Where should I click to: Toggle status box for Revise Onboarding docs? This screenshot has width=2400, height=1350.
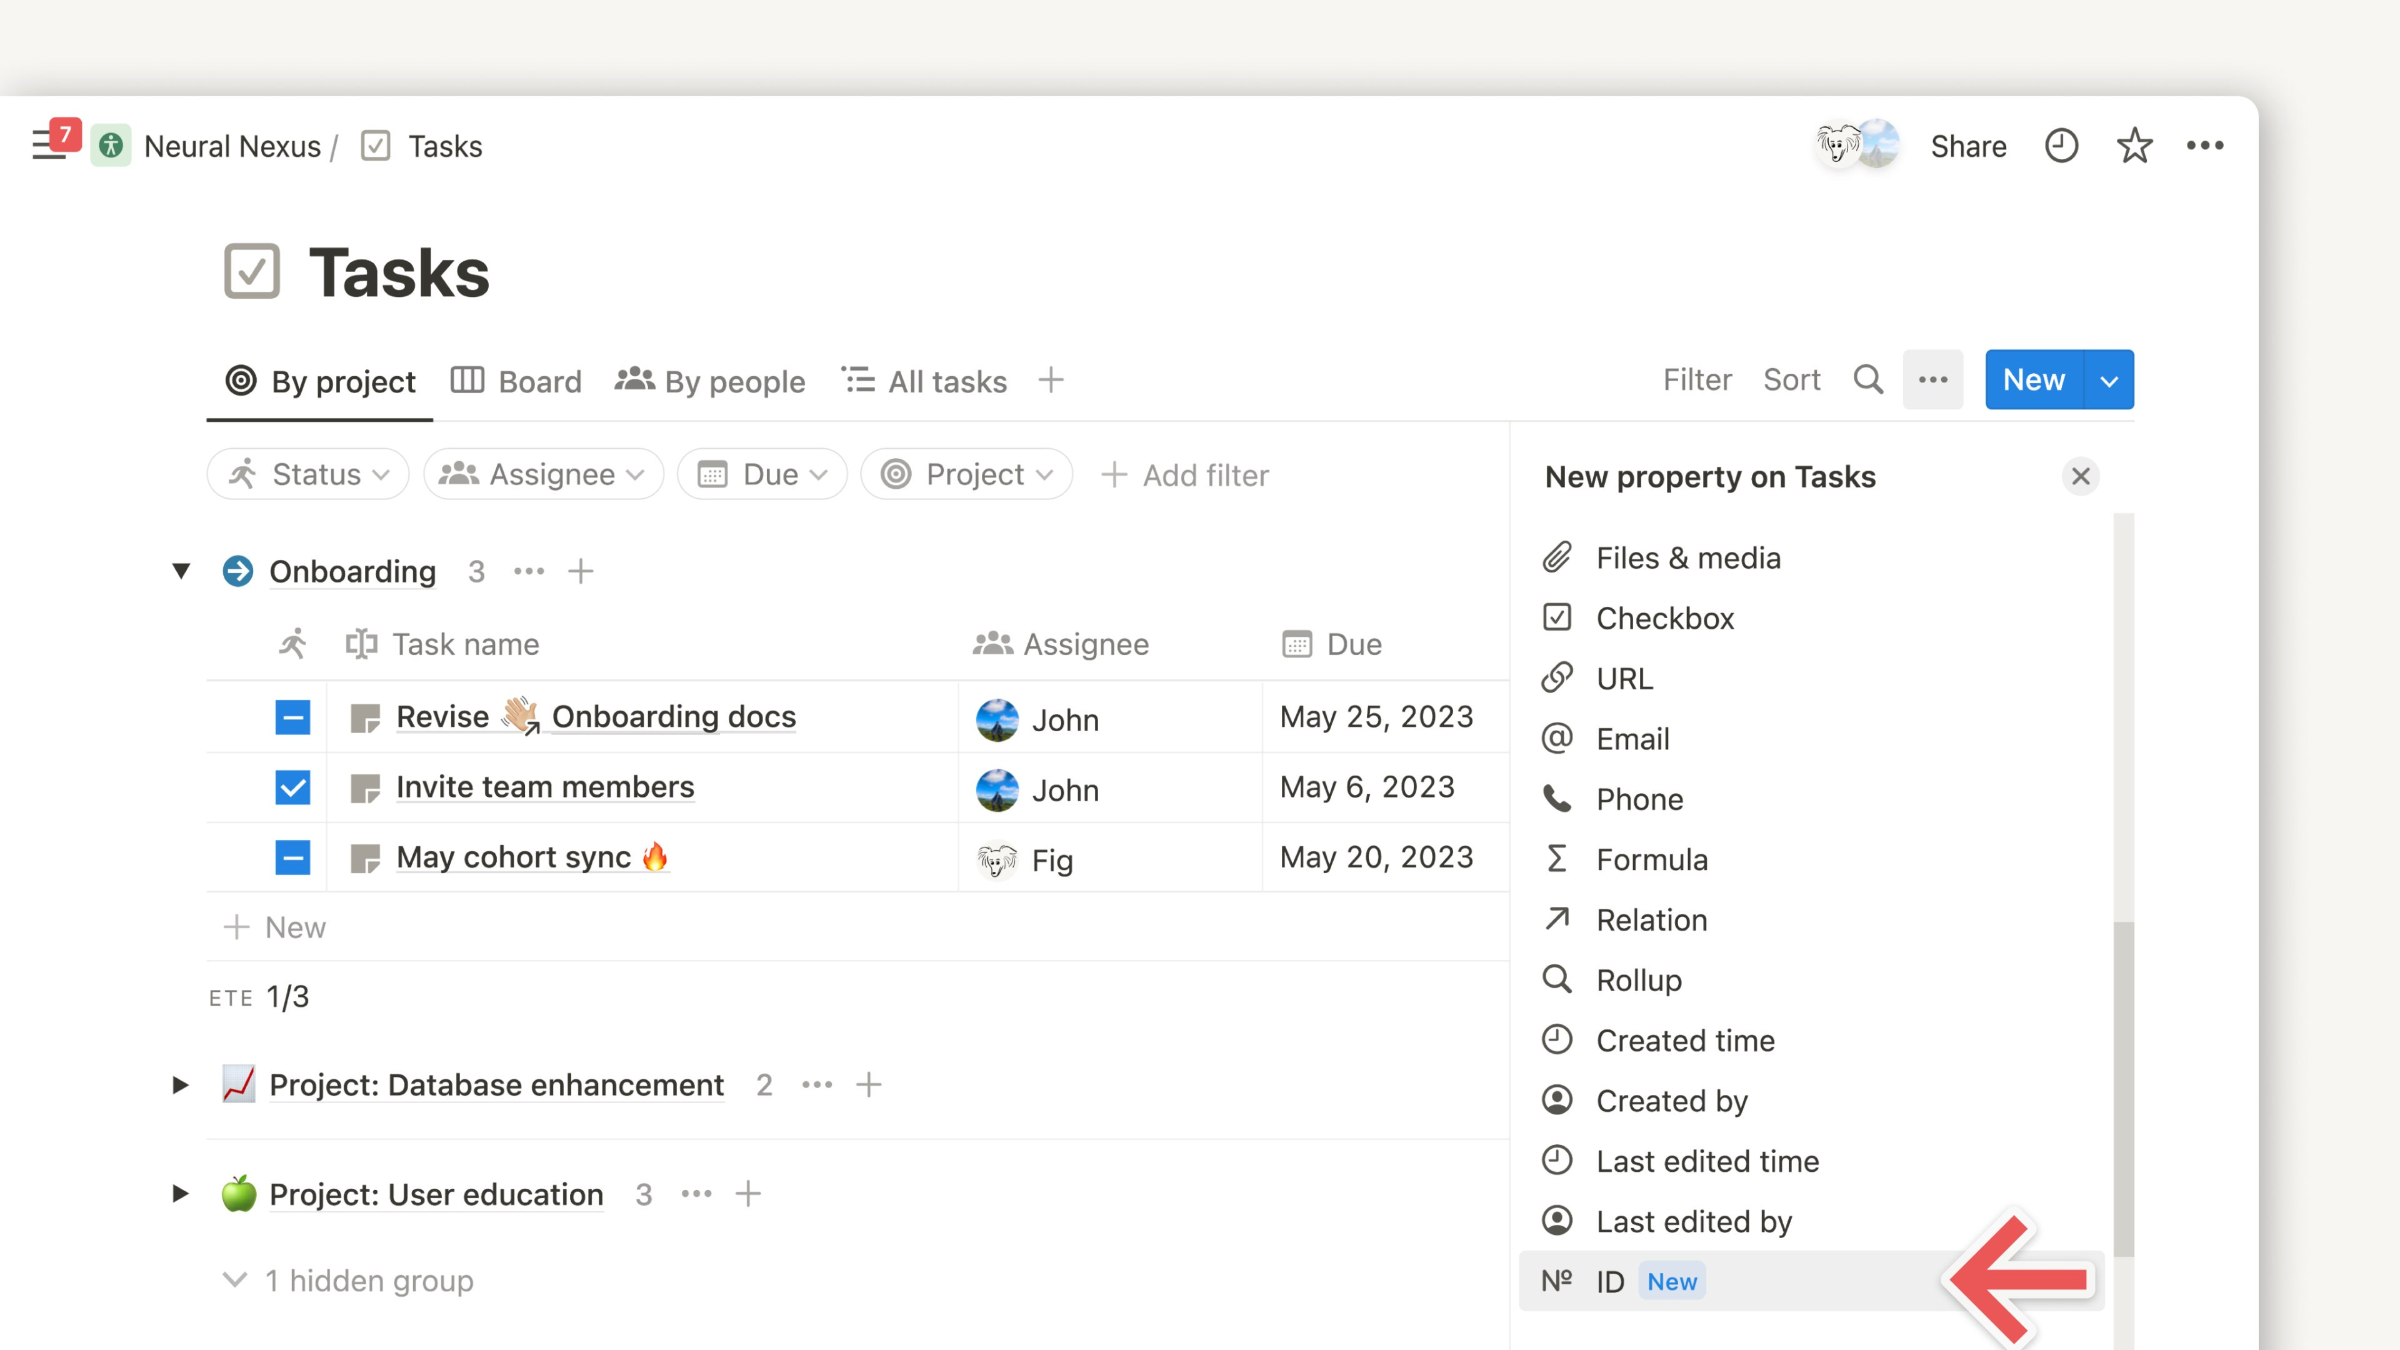(x=292, y=717)
